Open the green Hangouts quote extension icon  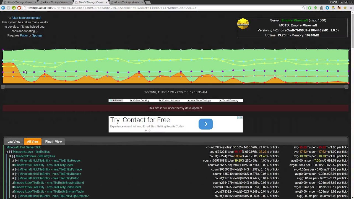point(315,8)
